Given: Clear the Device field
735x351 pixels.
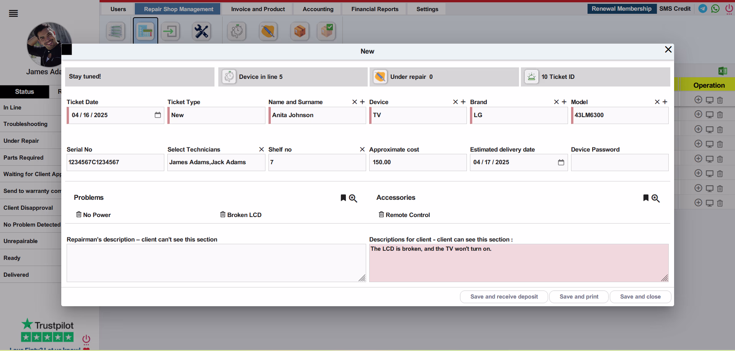Looking at the screenshot, I should tap(455, 102).
